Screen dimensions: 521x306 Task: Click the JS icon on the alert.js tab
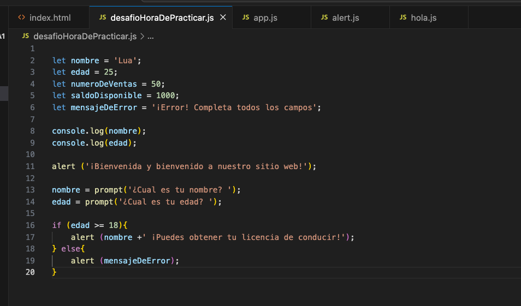coord(324,17)
